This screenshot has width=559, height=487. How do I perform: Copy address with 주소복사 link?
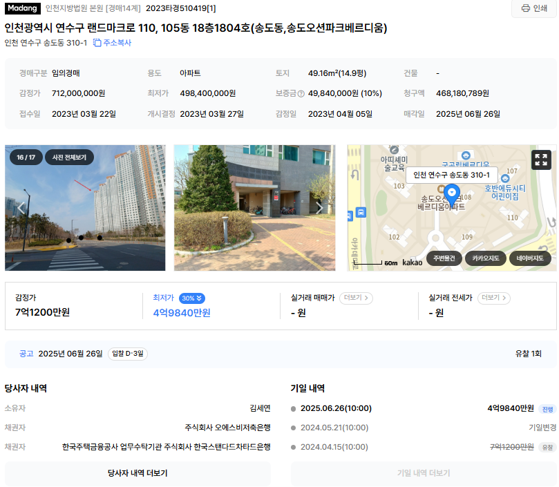(x=113, y=43)
